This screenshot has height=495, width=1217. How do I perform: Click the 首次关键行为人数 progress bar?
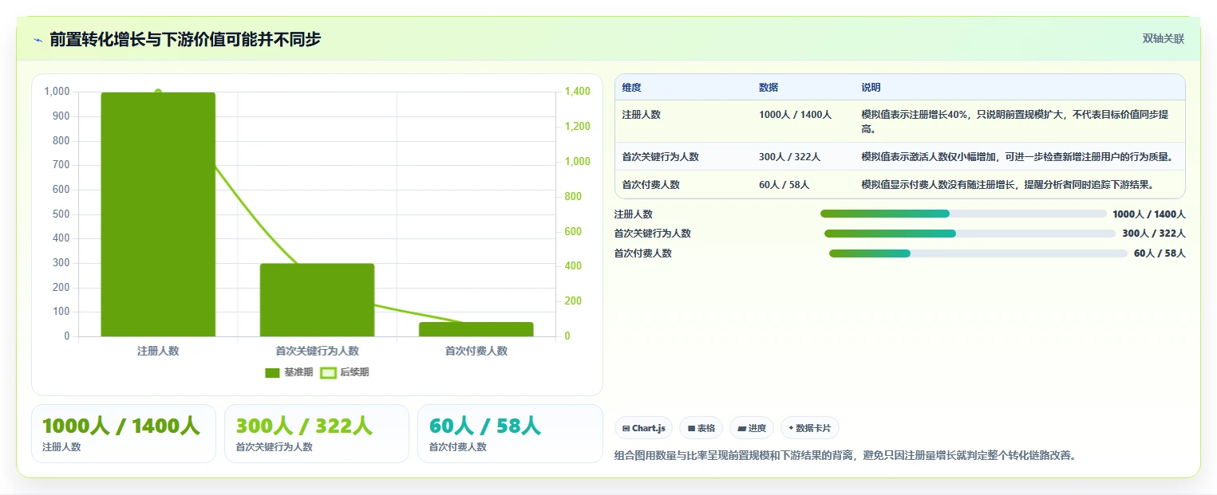pyautogui.click(x=970, y=234)
